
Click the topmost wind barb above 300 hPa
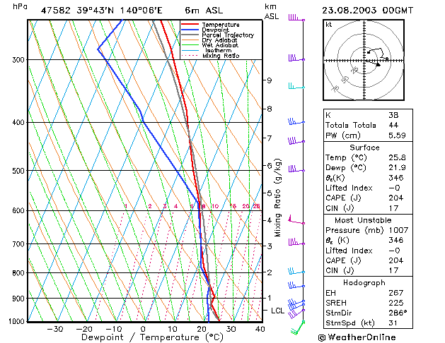[x=296, y=18]
